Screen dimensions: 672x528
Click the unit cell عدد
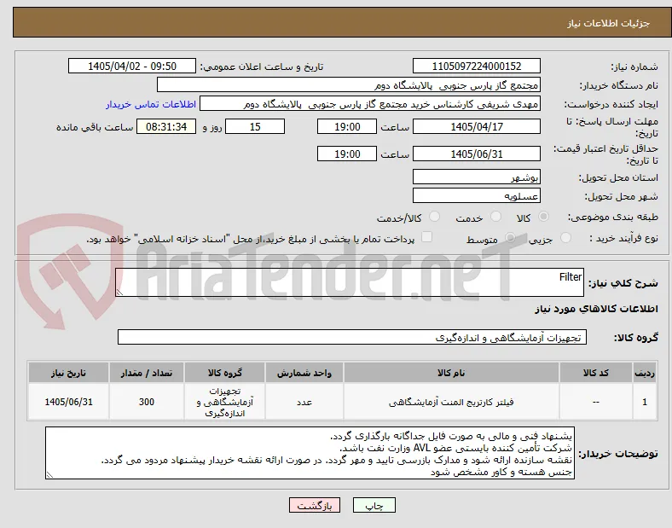pyautogui.click(x=304, y=402)
